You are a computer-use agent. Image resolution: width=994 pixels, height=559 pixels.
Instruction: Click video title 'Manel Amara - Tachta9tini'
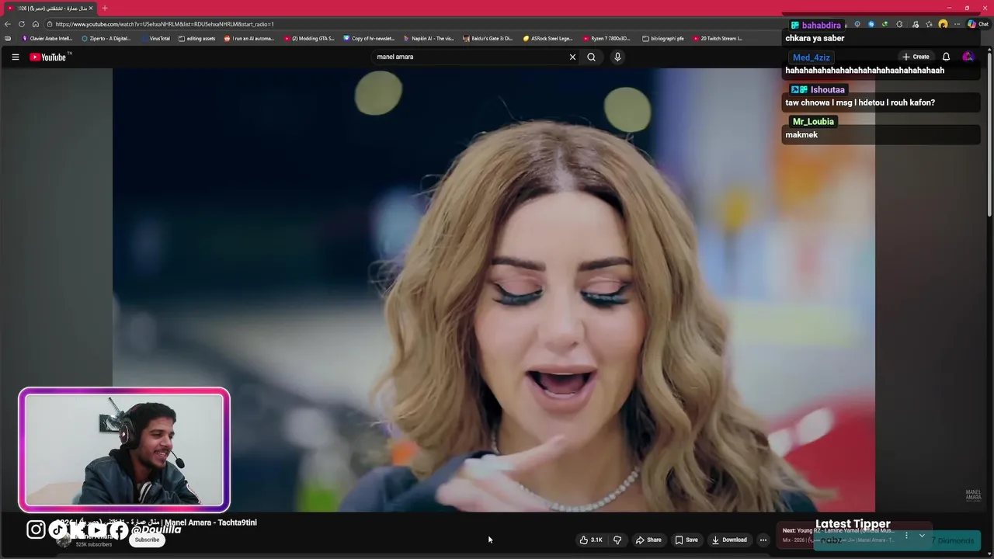(x=210, y=523)
